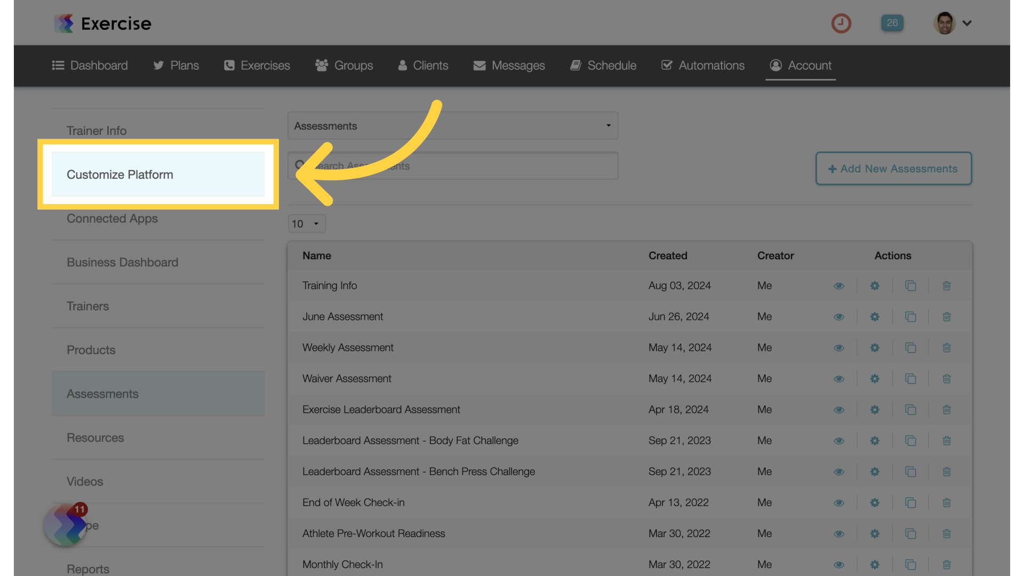Open settings gear for End of Week Check-in

875,503
